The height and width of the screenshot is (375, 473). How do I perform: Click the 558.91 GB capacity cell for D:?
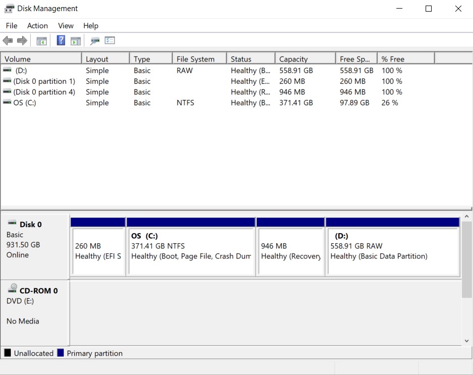coord(296,70)
